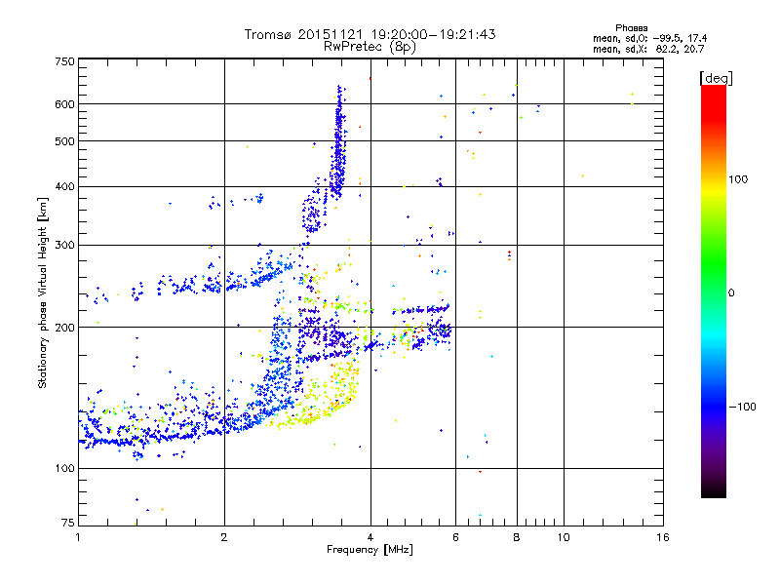Click the 'mean, sd,O: -99.5, 17.4' line

coord(649,38)
